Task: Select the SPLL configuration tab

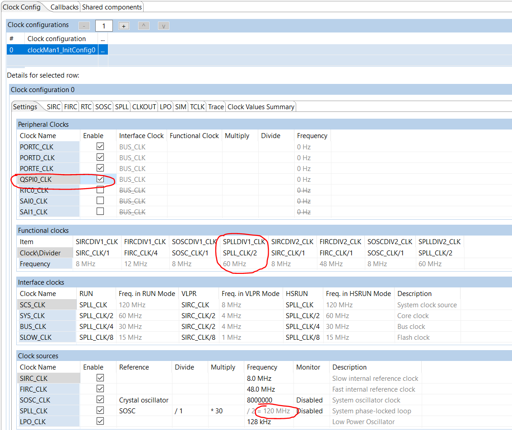Action: 121,106
